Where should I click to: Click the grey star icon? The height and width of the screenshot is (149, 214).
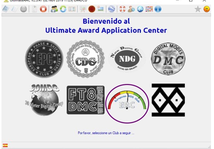tap(198, 9)
